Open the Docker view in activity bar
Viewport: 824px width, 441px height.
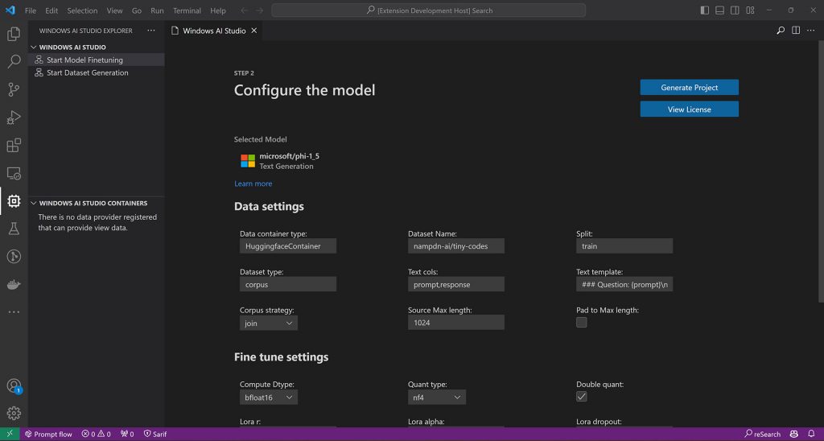click(14, 285)
